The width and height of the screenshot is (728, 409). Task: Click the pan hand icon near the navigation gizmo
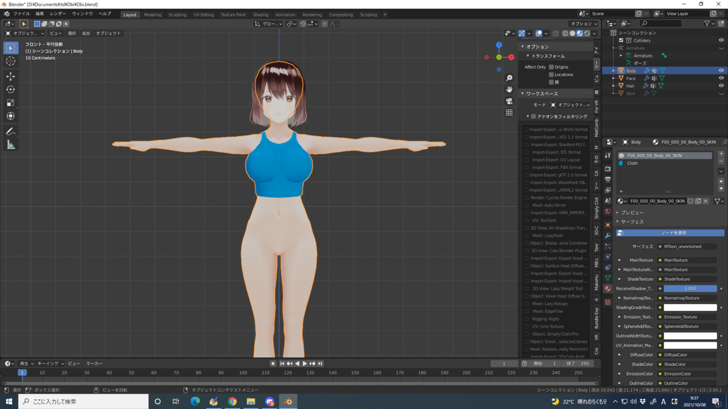tap(509, 88)
